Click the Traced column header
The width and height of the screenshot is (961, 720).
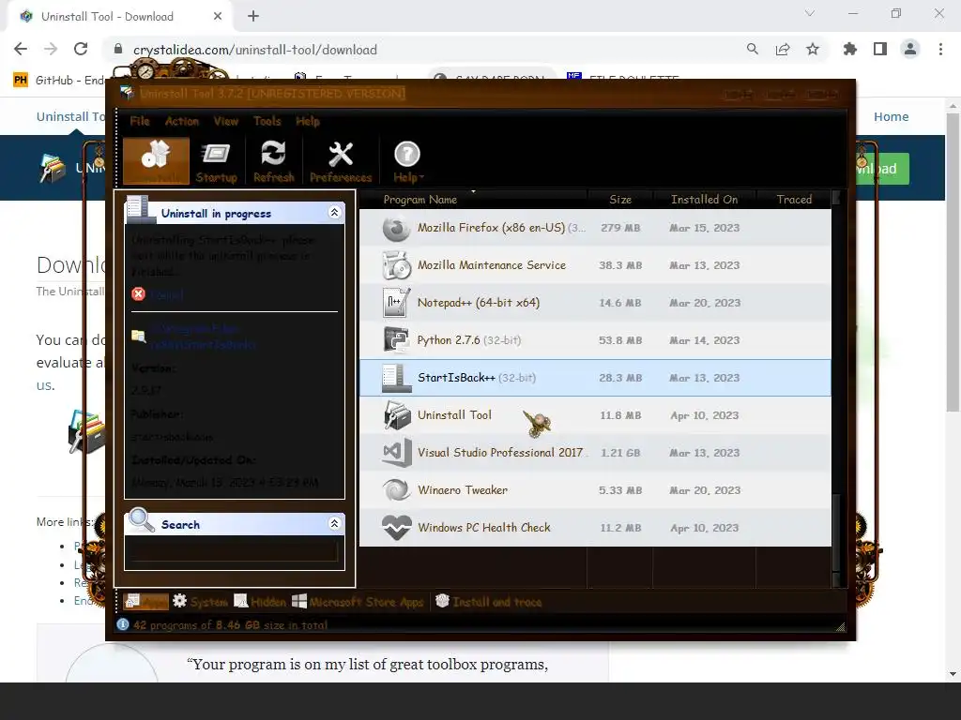pyautogui.click(x=794, y=200)
